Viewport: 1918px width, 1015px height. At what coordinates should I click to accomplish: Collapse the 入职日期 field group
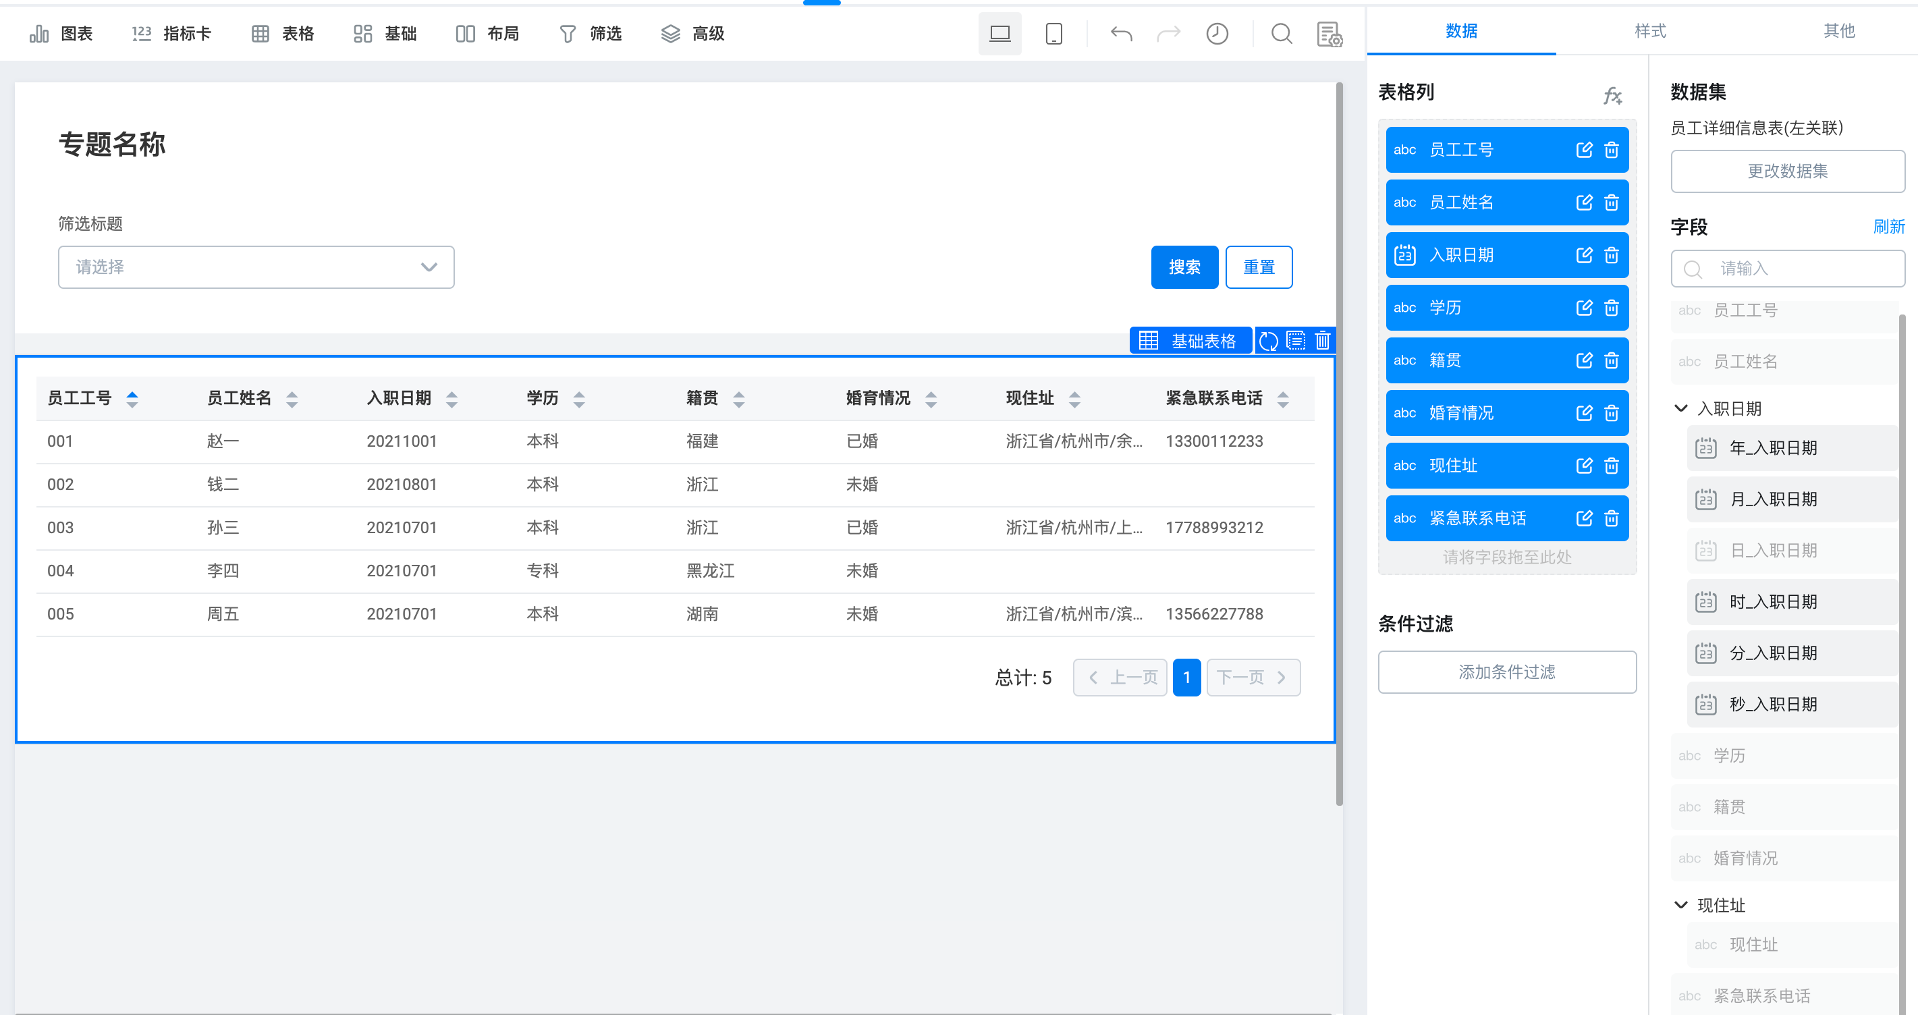click(1680, 408)
